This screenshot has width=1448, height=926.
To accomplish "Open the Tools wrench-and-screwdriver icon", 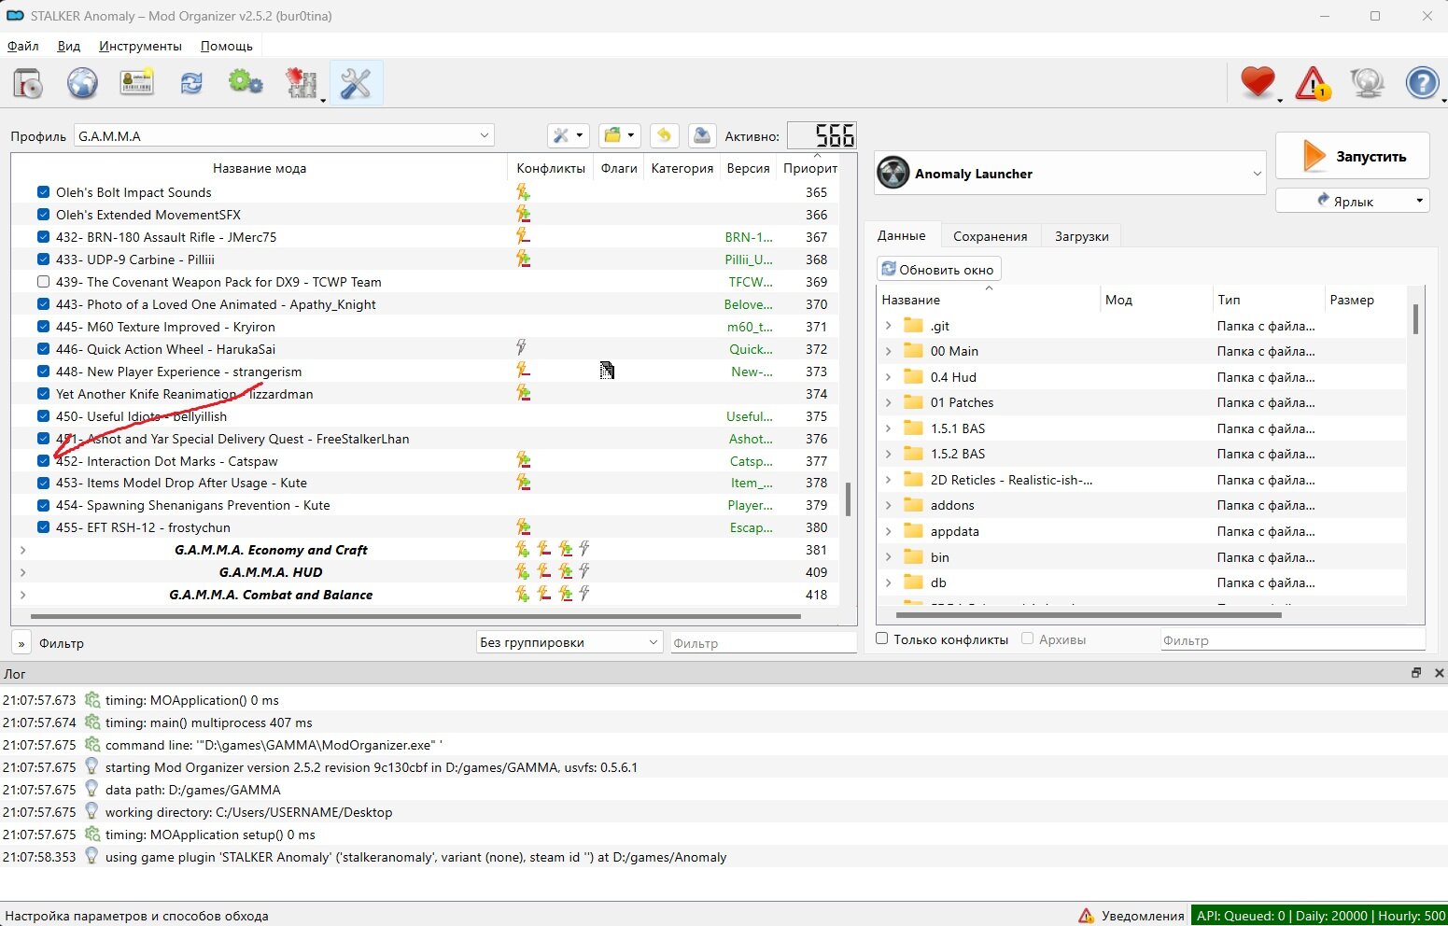I will (x=356, y=84).
